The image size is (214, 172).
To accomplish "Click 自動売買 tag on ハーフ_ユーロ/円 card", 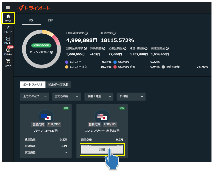I will 38,124.
